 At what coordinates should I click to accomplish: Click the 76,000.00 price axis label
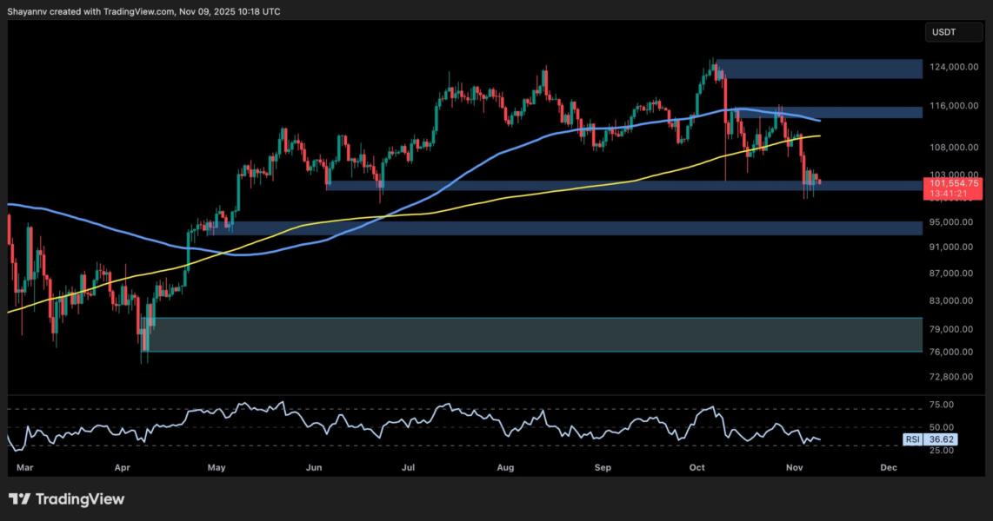pyautogui.click(x=955, y=352)
